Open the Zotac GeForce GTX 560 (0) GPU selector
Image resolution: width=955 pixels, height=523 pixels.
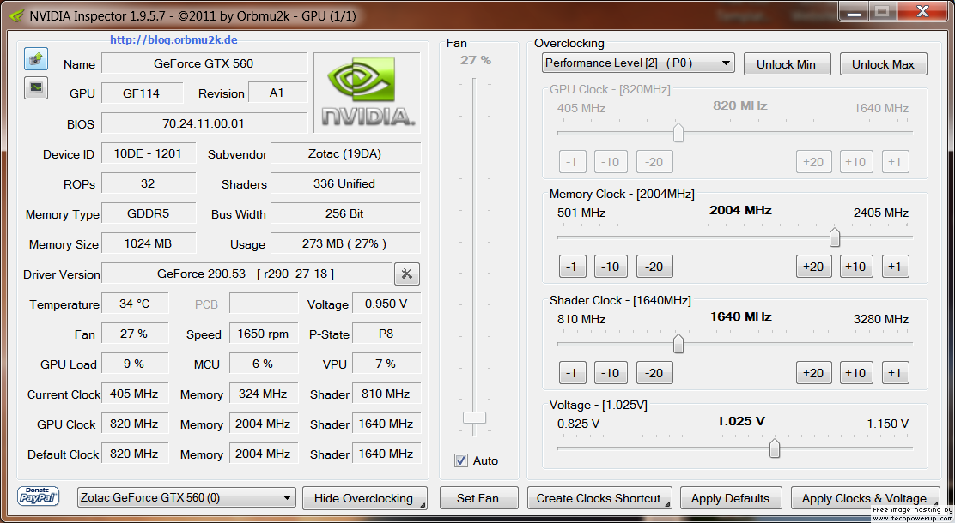click(186, 497)
